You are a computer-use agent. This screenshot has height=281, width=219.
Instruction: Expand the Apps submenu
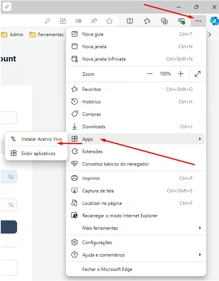point(136,139)
